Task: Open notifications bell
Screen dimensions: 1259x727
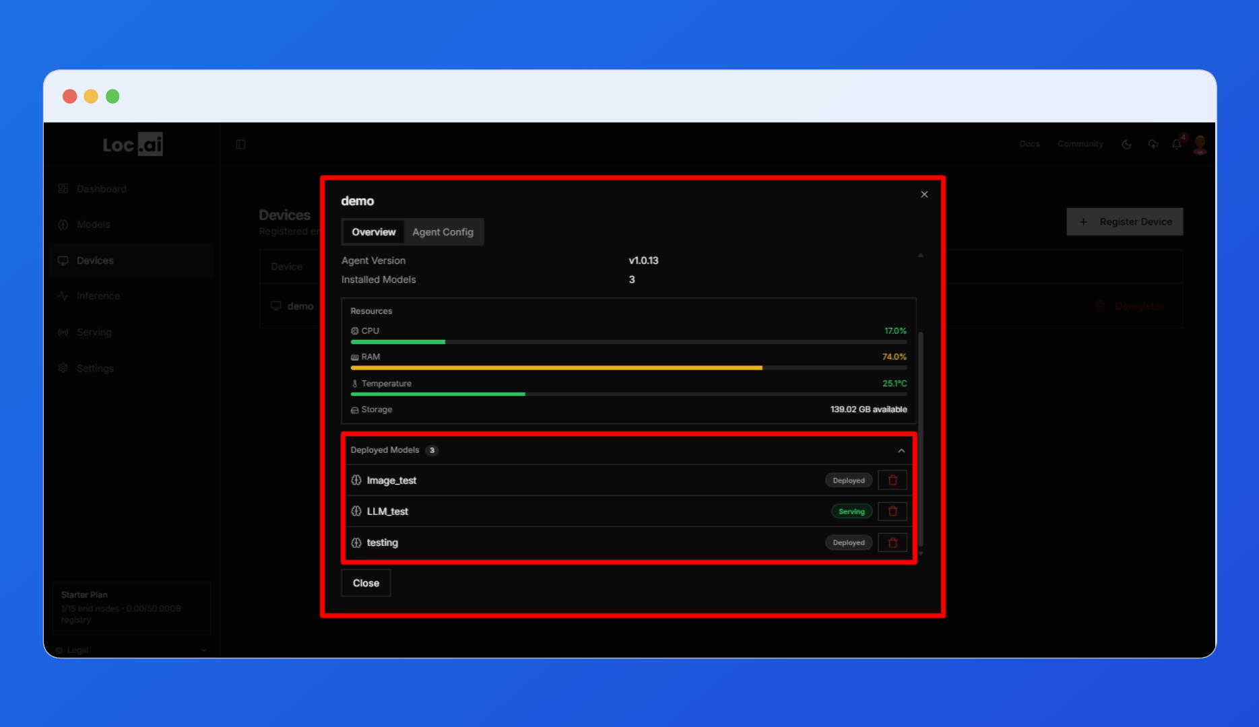Action: tap(1177, 144)
